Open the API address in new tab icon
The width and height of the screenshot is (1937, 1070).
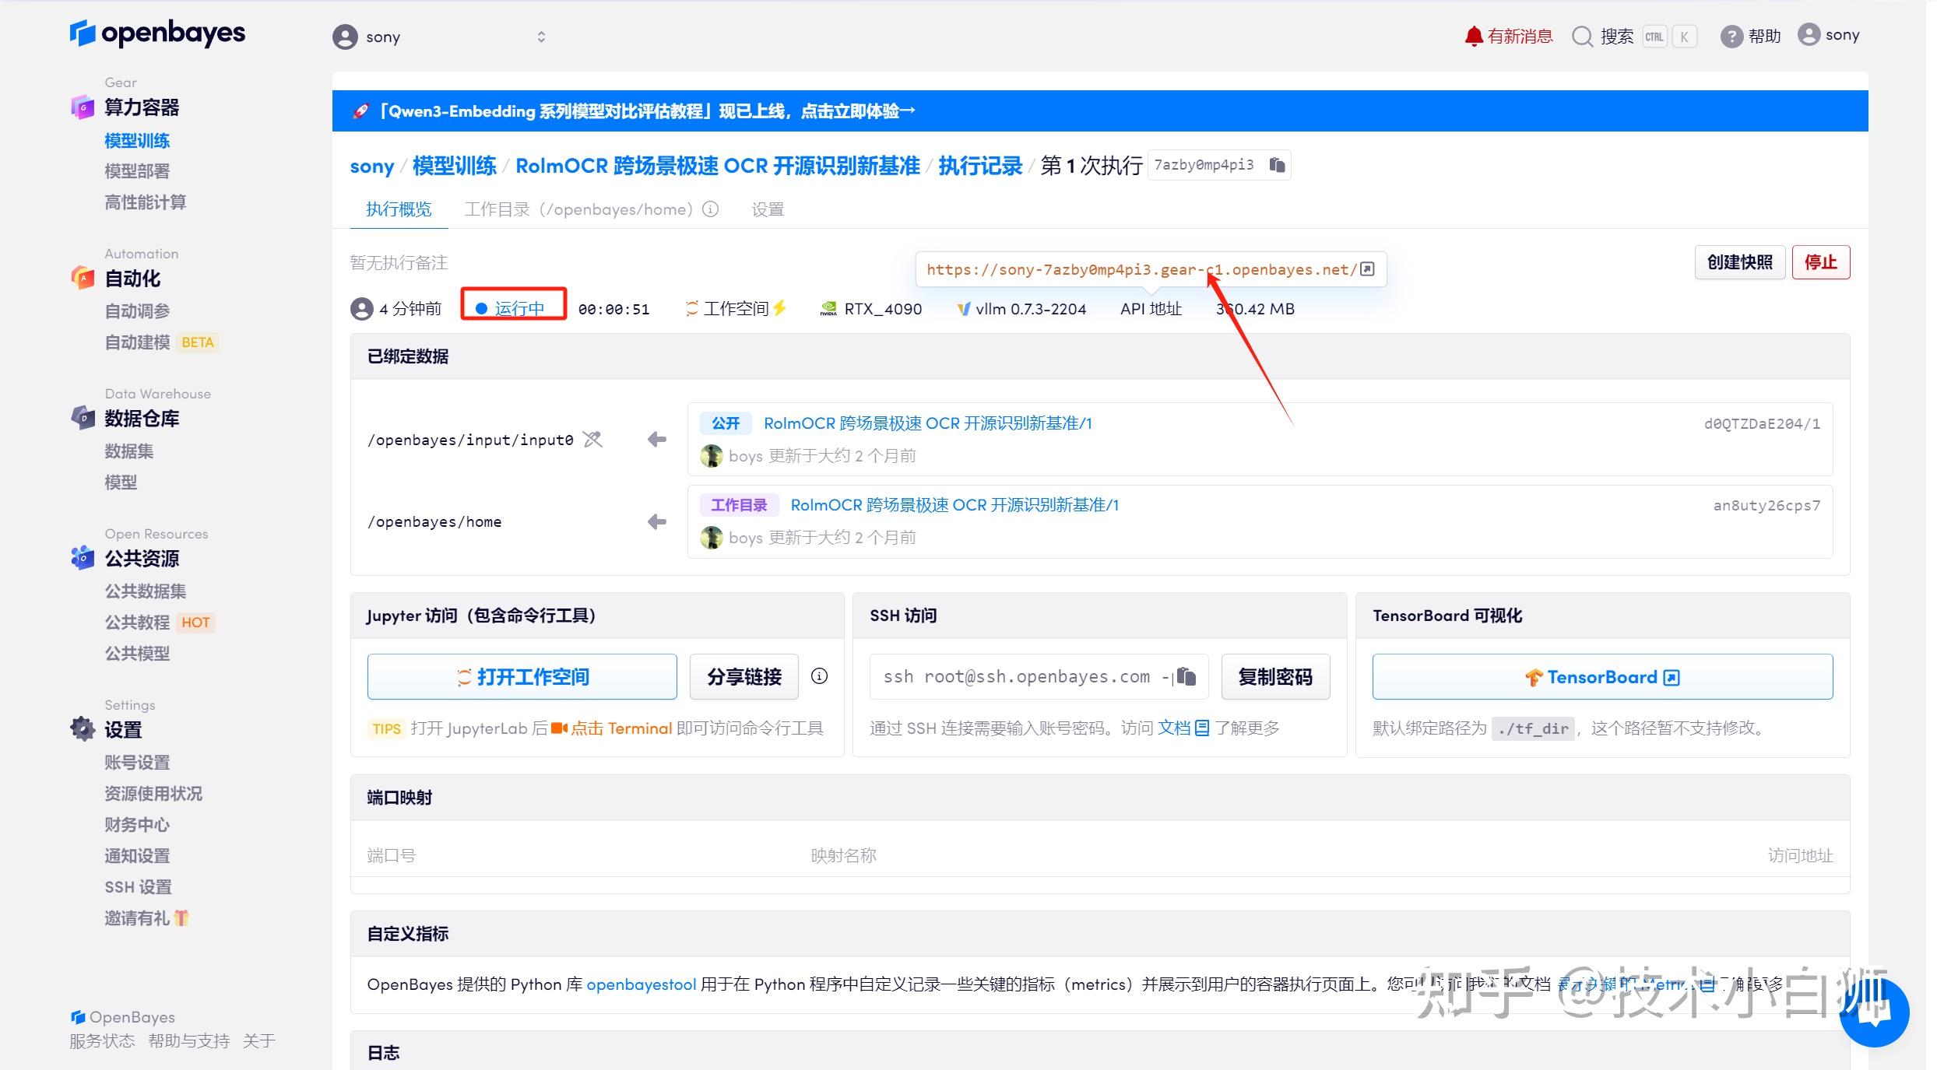click(x=1367, y=268)
